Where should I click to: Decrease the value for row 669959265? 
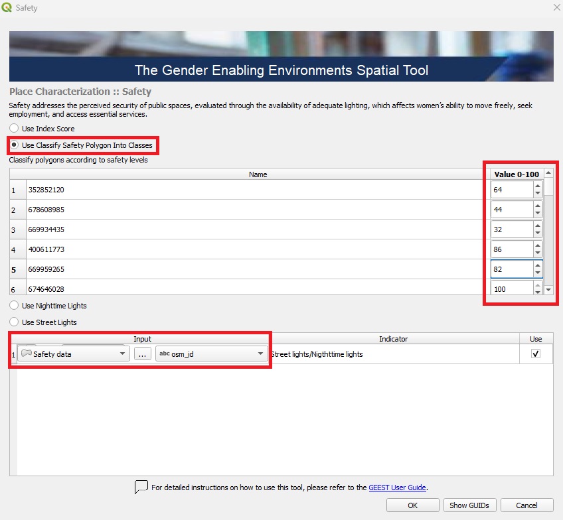(x=538, y=273)
